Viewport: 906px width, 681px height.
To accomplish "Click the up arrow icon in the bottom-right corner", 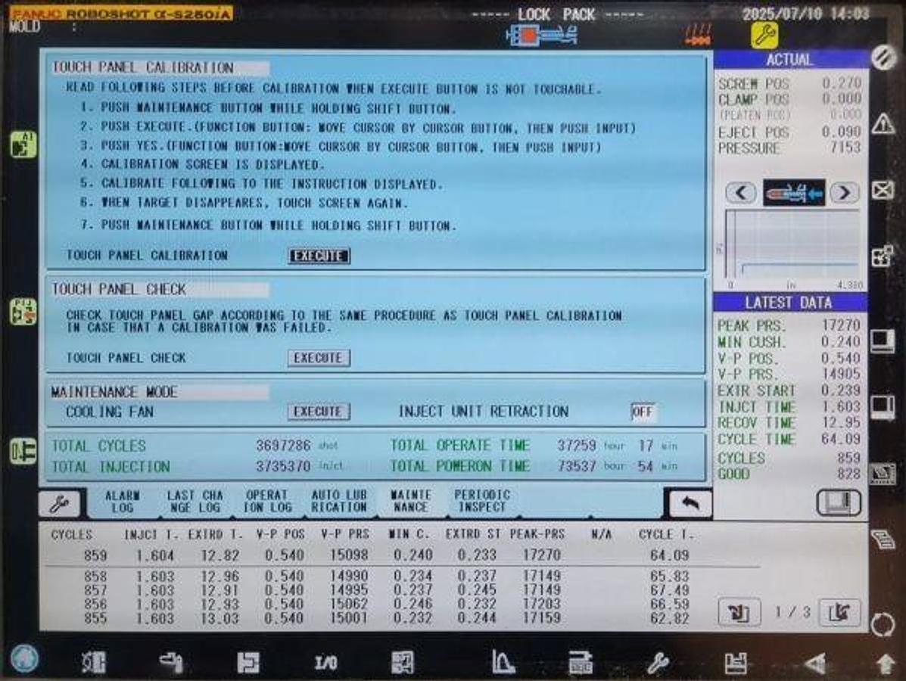I will (x=886, y=664).
